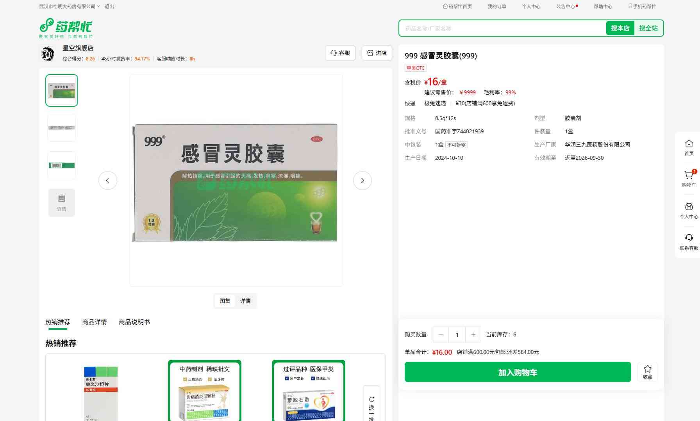Open the 商品详情 tab
The height and width of the screenshot is (421, 700).
pyautogui.click(x=94, y=322)
